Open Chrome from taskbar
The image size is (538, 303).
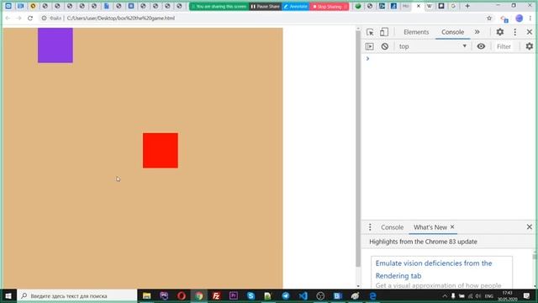(199, 295)
